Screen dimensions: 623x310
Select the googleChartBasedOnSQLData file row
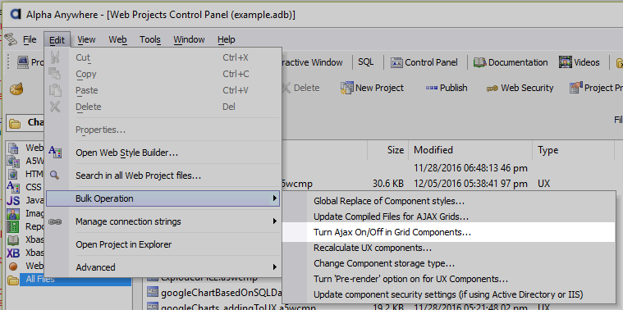(x=214, y=294)
